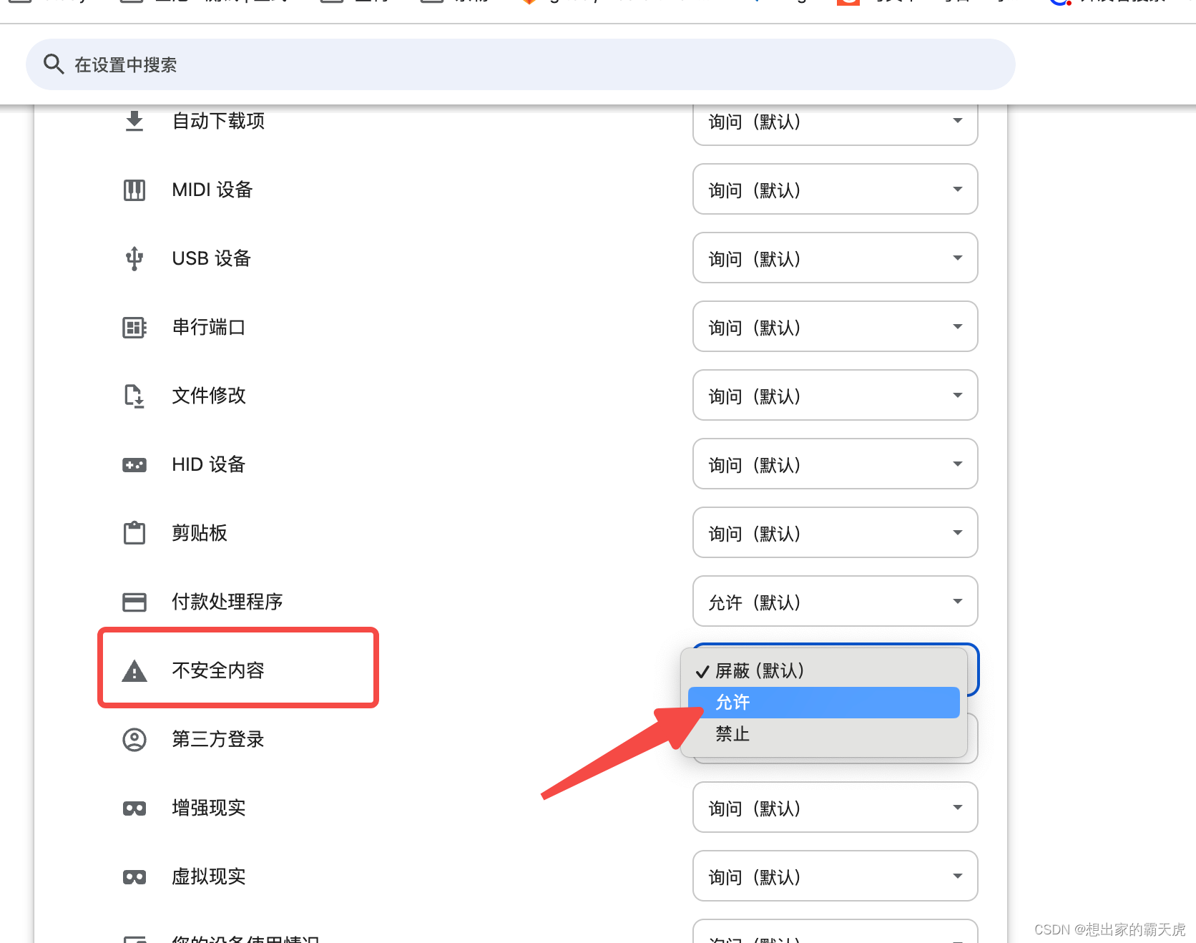Click the 虚拟现实 label
Image resolution: width=1196 pixels, height=943 pixels.
209,876
